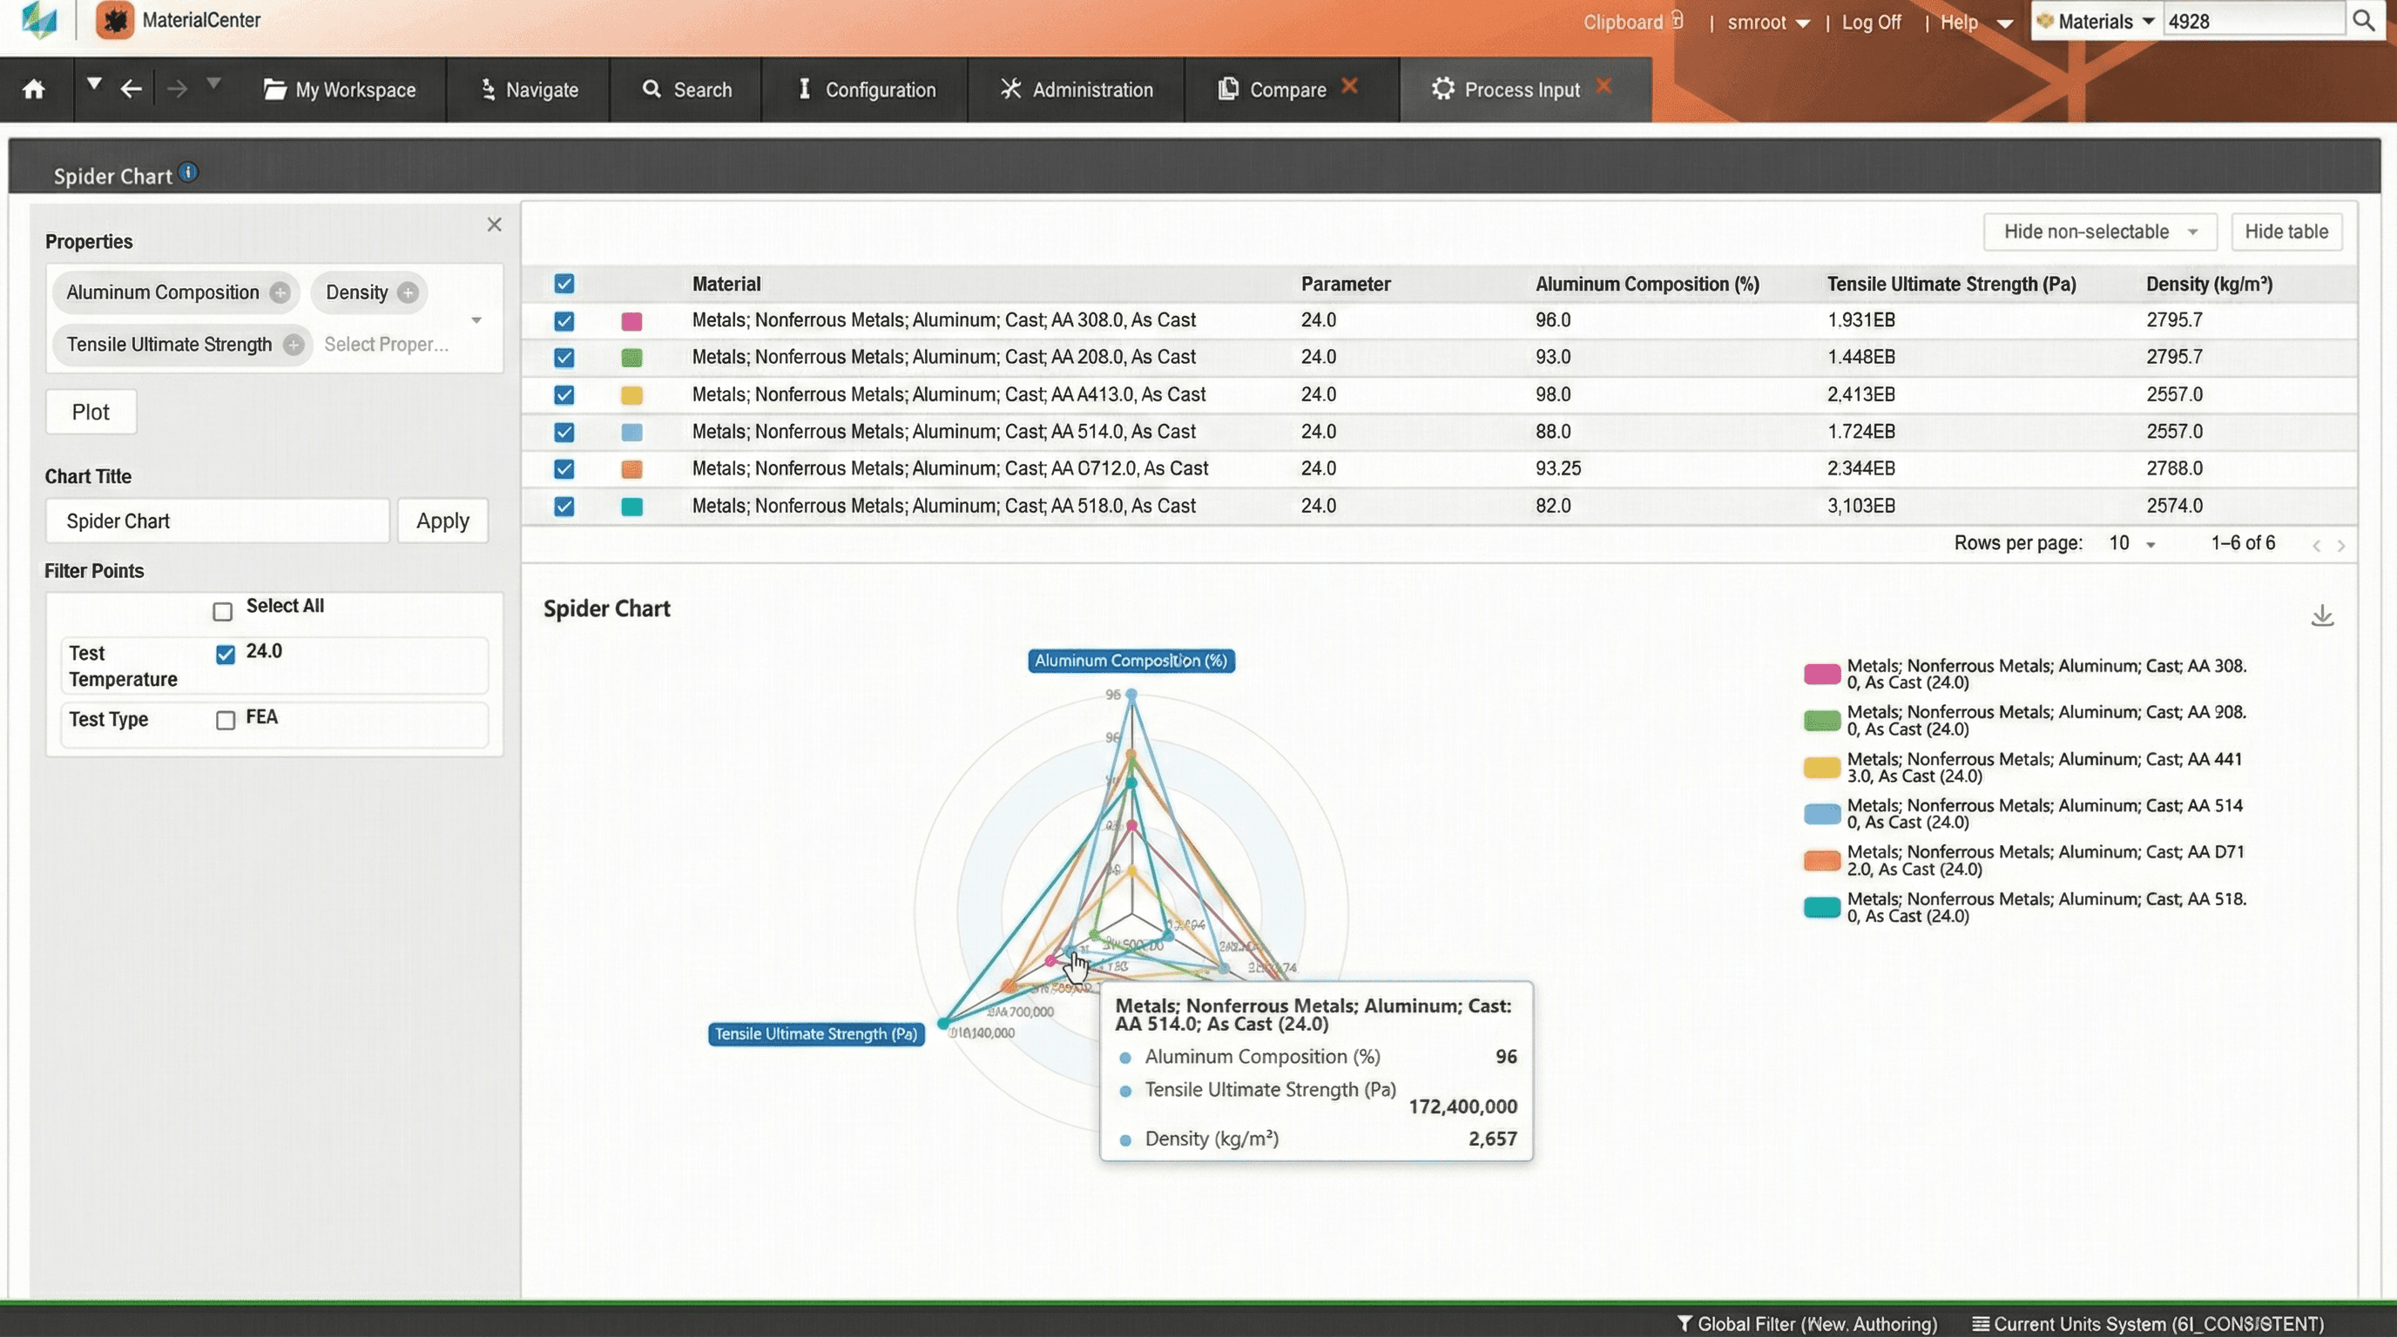2397x1337 pixels.
Task: Click the Hide table button
Action: coord(2286,232)
